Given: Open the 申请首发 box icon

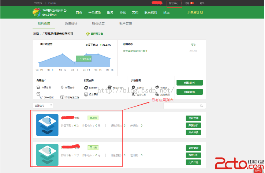Looking at the screenshot, I should pyautogui.click(x=38, y=87).
